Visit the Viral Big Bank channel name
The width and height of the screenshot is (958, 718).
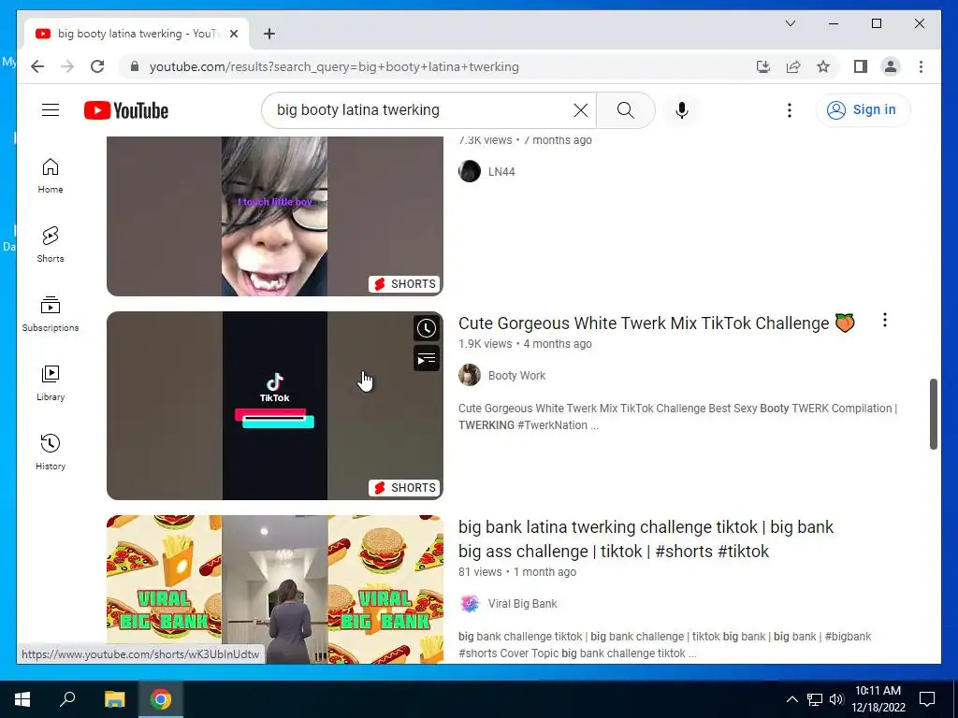(x=522, y=604)
